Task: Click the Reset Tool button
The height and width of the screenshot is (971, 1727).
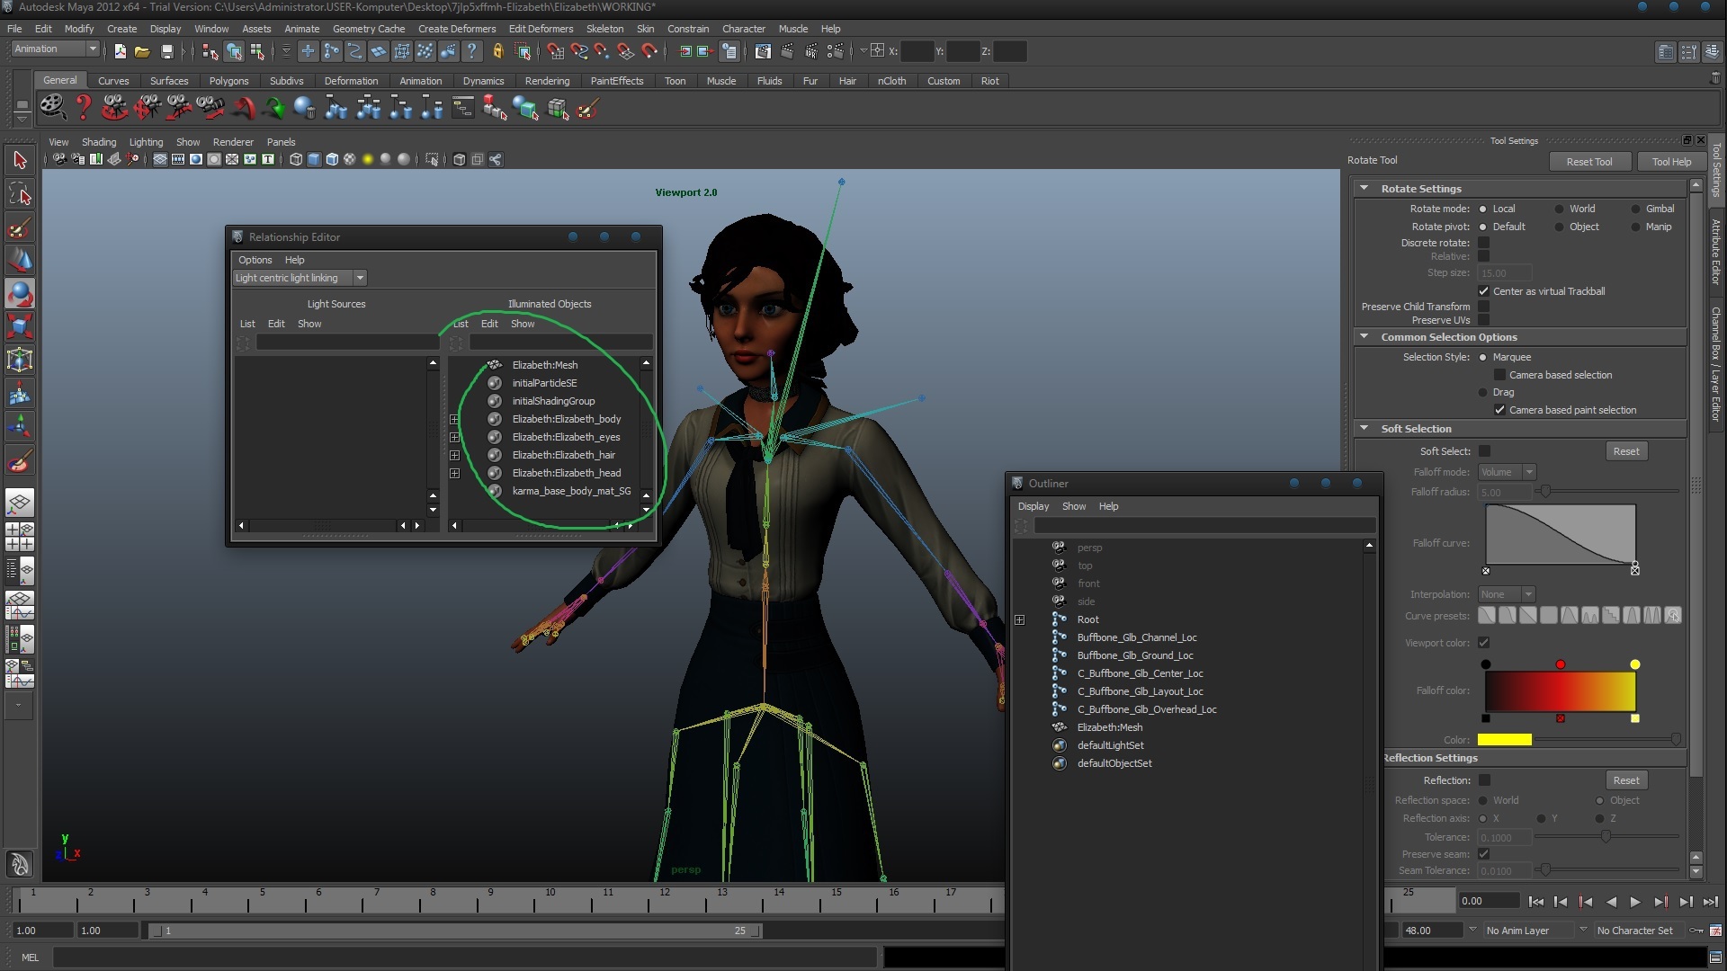Action: [1588, 162]
